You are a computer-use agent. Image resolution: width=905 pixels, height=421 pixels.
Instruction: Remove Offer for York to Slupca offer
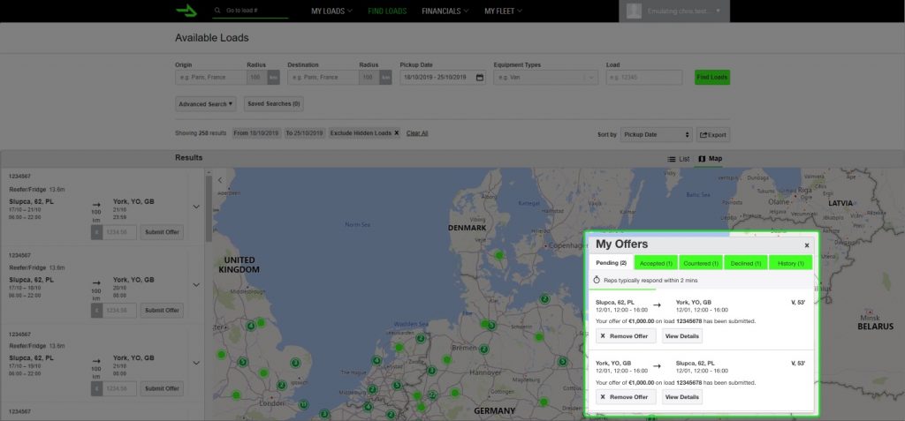pos(626,397)
